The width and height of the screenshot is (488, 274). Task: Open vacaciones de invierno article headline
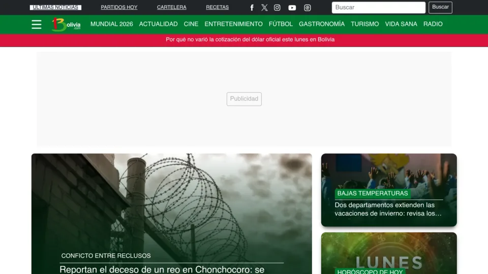tap(388, 209)
